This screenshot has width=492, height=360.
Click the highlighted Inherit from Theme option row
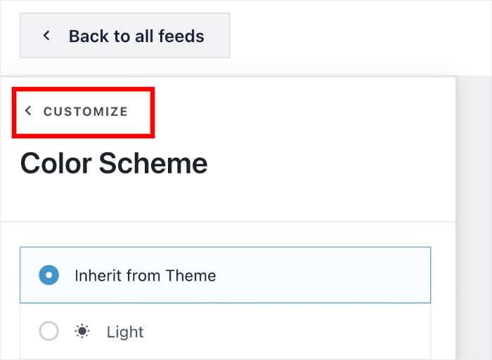316,275
